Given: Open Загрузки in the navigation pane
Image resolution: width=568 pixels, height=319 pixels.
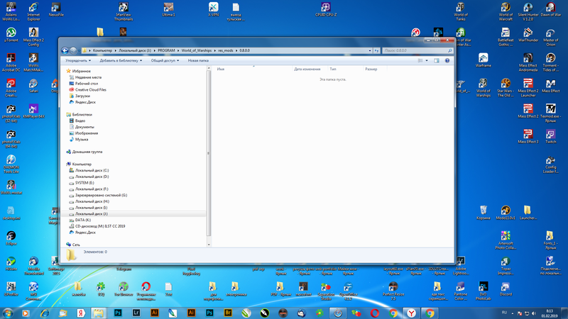Looking at the screenshot, I should (x=82, y=96).
